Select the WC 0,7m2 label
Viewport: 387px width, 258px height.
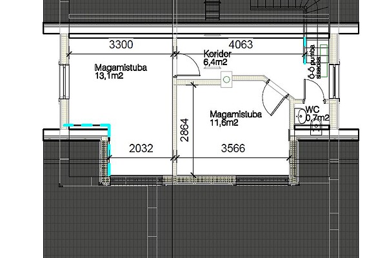click(317, 114)
